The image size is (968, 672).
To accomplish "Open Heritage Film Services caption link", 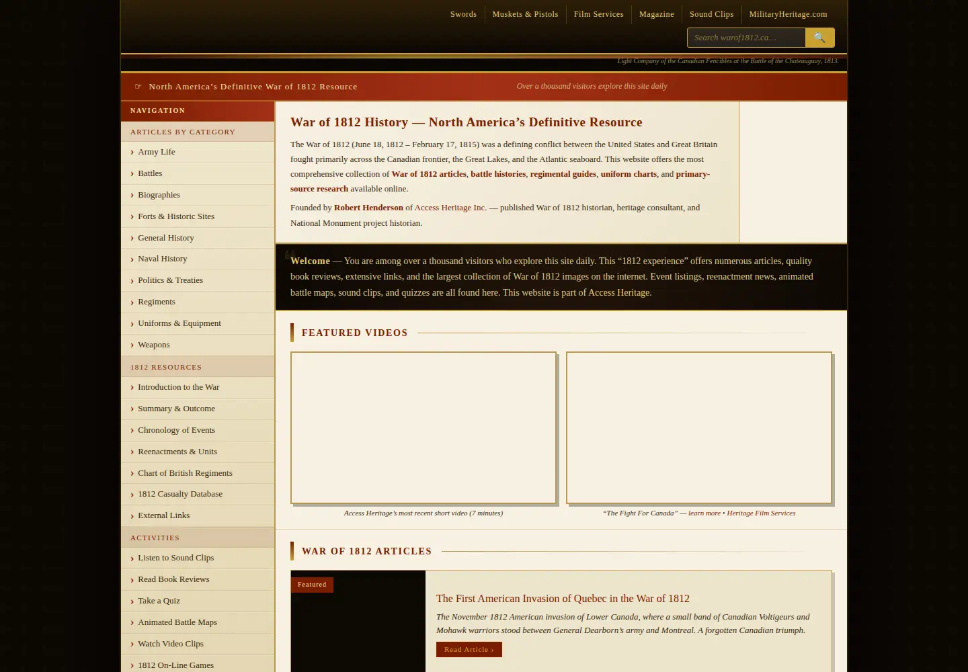I will click(x=761, y=513).
